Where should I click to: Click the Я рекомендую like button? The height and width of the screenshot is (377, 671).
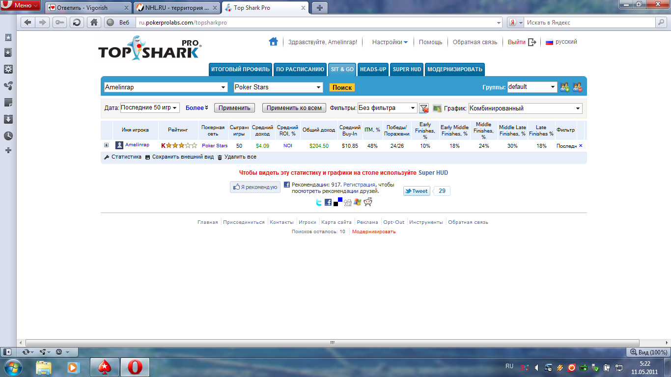pyautogui.click(x=255, y=187)
